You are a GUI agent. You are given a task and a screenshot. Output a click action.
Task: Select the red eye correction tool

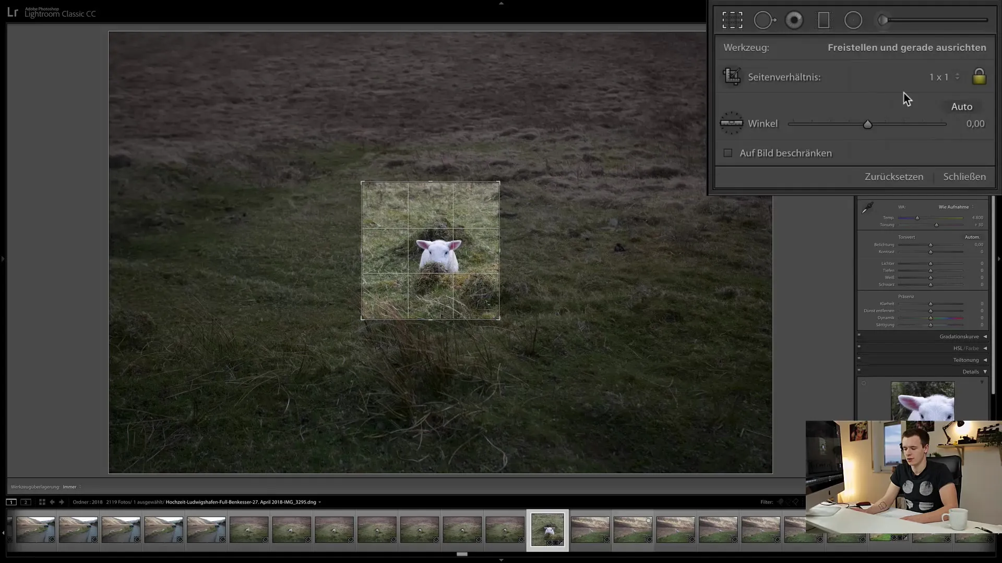pos(793,20)
